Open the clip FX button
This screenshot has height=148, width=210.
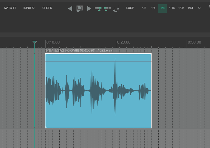click(x=57, y=51)
